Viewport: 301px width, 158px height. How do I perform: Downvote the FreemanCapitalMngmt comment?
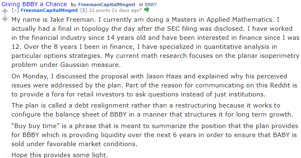pos(5,19)
